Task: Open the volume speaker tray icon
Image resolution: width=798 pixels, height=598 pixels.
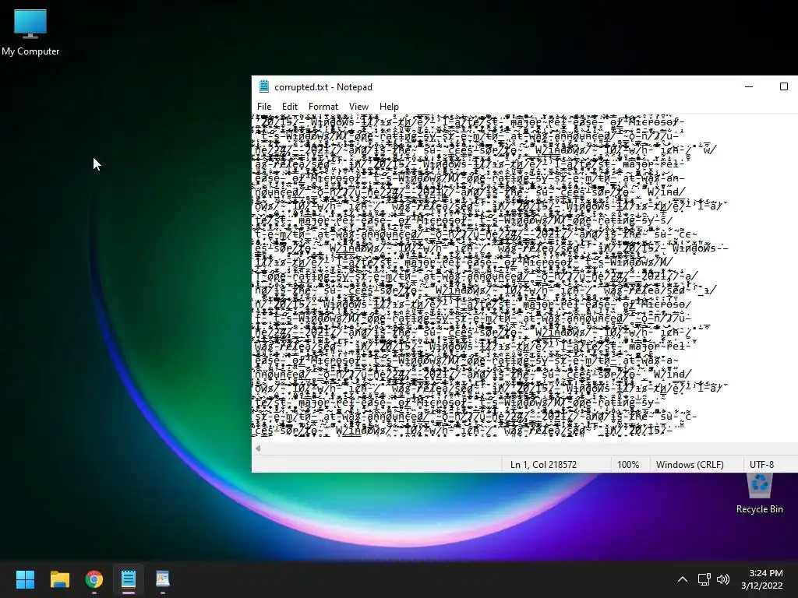Action: (722, 579)
